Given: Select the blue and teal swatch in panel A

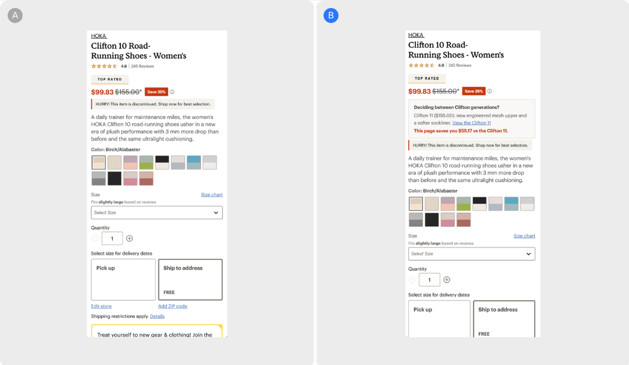Looking at the screenshot, I should (x=194, y=162).
